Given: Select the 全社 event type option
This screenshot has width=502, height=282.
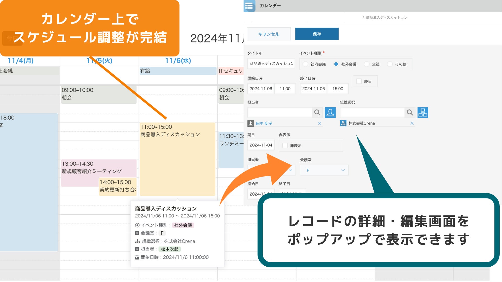Looking at the screenshot, I should [x=367, y=64].
